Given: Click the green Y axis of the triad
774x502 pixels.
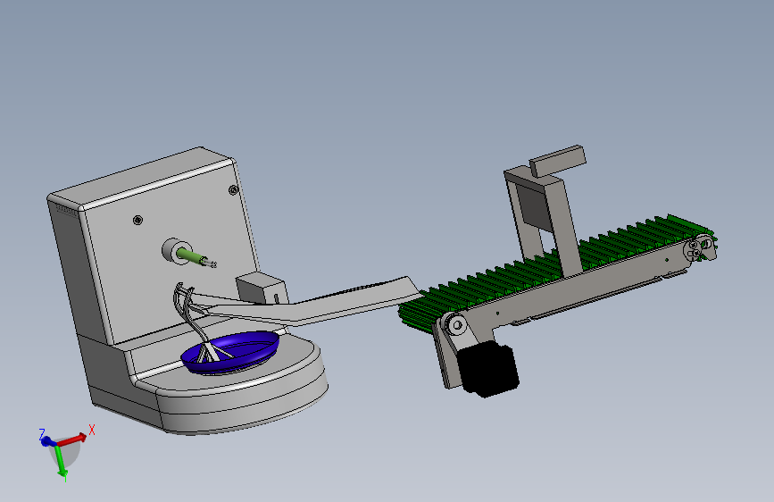Looking at the screenshot, I should [62, 461].
